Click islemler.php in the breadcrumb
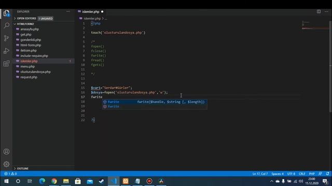The height and width of the screenshot is (186, 332). (x=92, y=19)
